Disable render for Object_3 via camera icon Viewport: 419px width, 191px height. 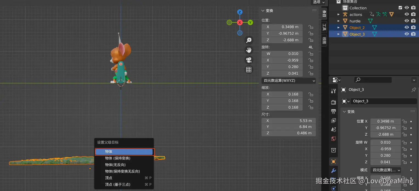pyautogui.click(x=413, y=34)
